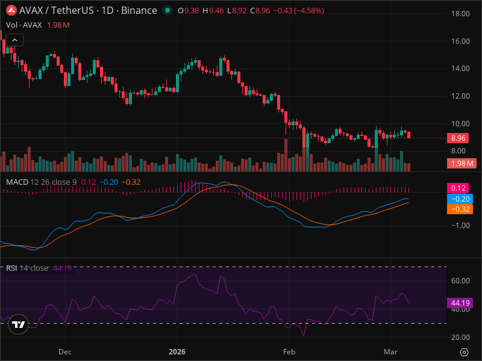This screenshot has width=482, height=361.
Task: Click the −0.32 signal line value tag
Action: [460, 209]
